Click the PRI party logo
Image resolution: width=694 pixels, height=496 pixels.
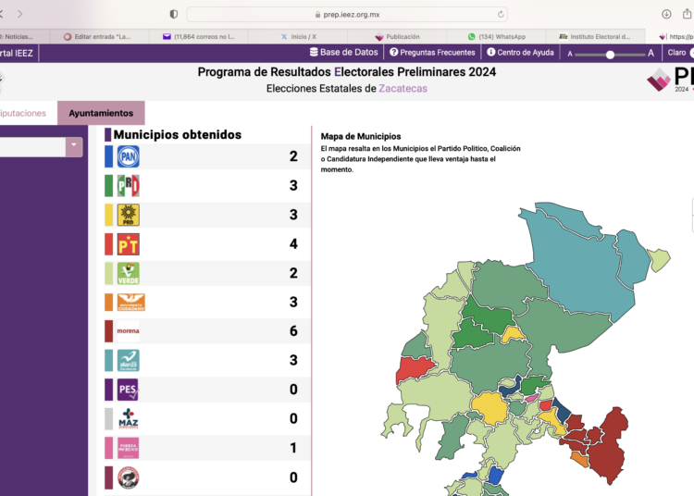[128, 186]
